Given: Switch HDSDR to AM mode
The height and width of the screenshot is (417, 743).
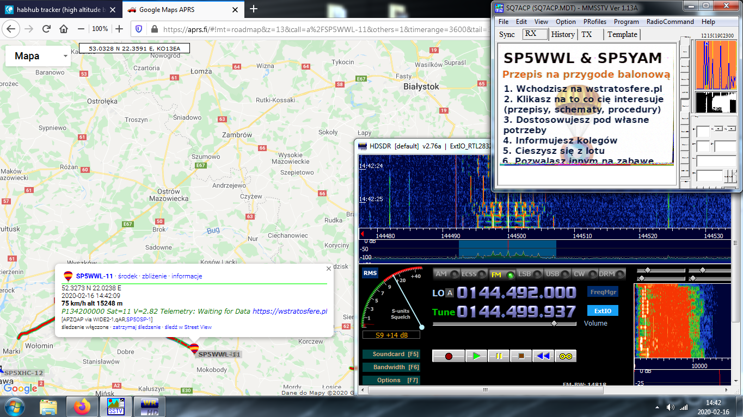Looking at the screenshot, I should tap(446, 275).
